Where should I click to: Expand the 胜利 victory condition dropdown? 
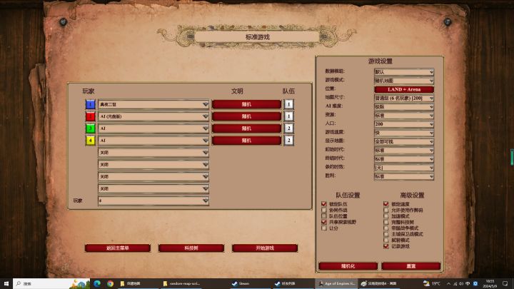404,176
